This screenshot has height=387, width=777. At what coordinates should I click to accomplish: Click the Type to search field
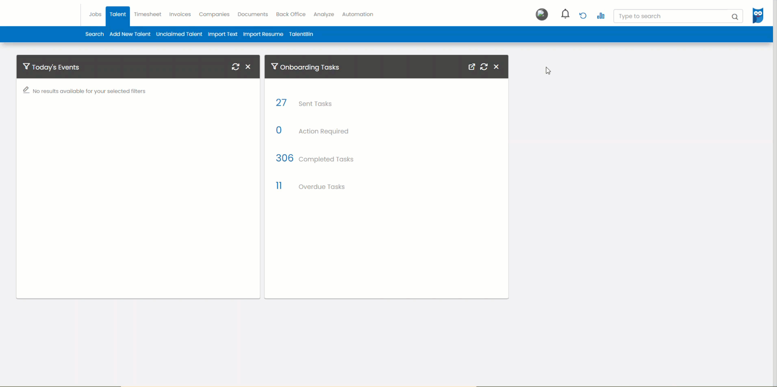pos(671,16)
